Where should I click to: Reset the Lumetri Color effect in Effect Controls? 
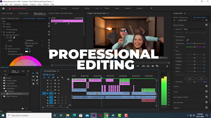tap(49, 32)
